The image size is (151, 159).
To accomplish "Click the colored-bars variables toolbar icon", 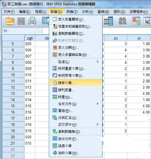I will 108,21.
